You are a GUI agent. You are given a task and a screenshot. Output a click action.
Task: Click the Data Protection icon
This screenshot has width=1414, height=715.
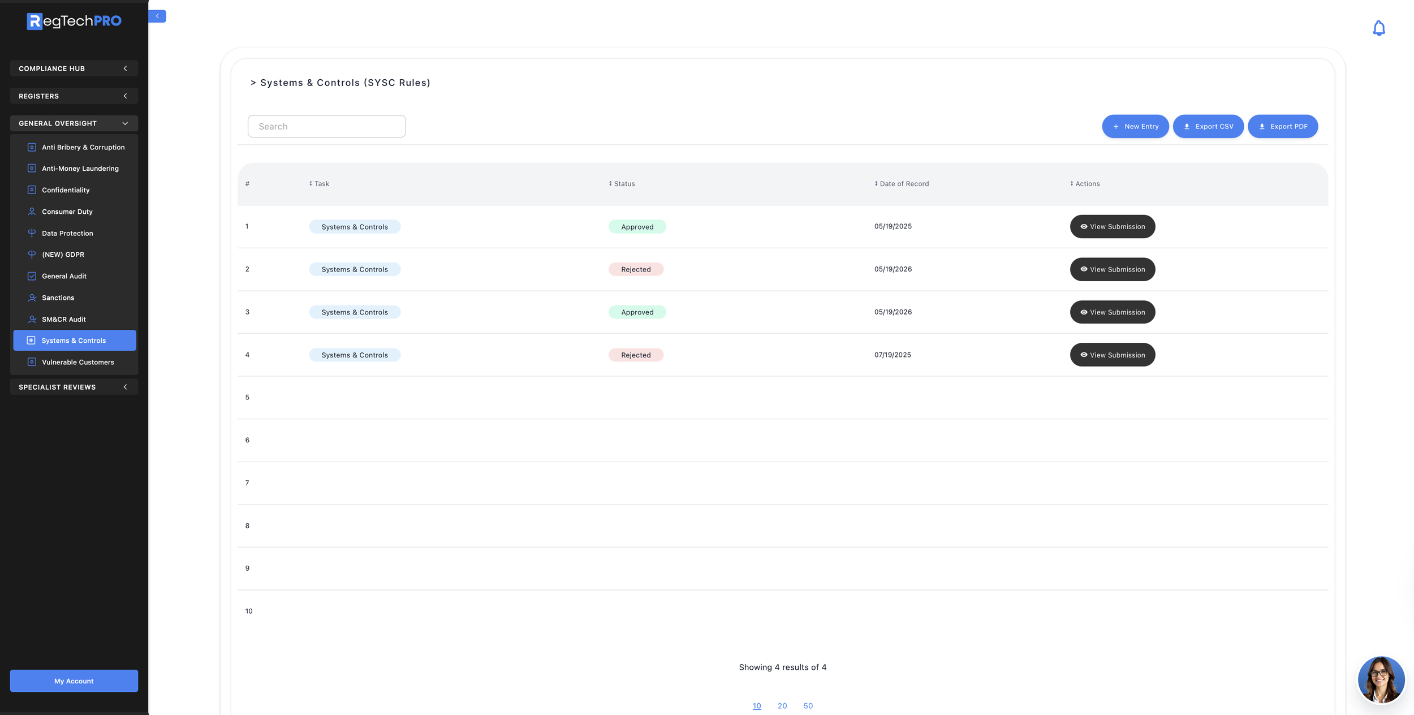coord(32,233)
